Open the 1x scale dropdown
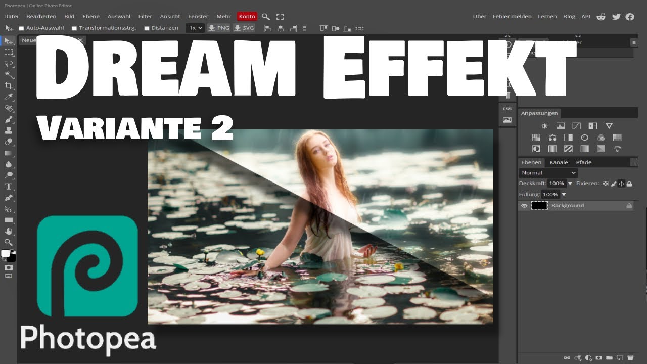The width and height of the screenshot is (647, 364). tap(195, 28)
